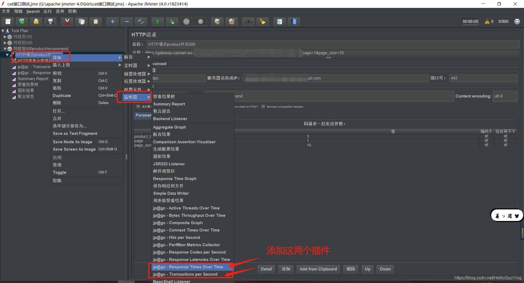Toggle 编码 checkbox for value 10 row
This screenshot has height=283, width=524.
pyautogui.click(x=487, y=145)
